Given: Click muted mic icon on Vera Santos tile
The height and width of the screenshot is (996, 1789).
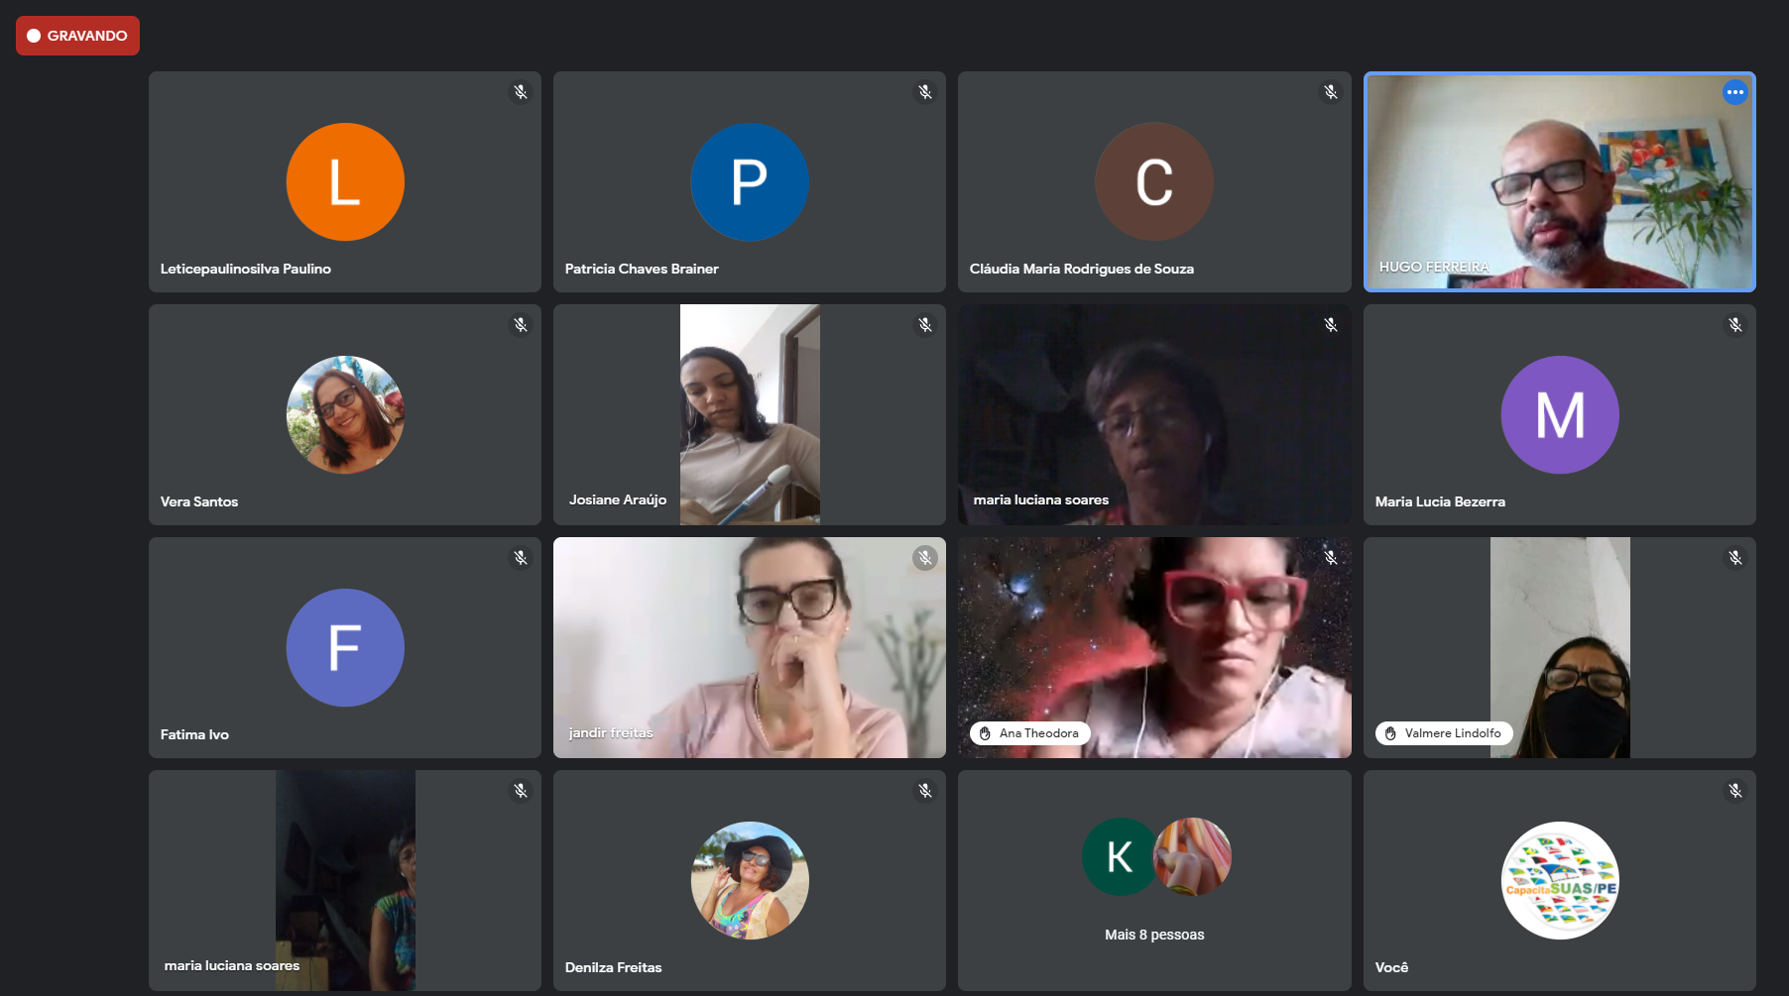Looking at the screenshot, I should click(521, 325).
